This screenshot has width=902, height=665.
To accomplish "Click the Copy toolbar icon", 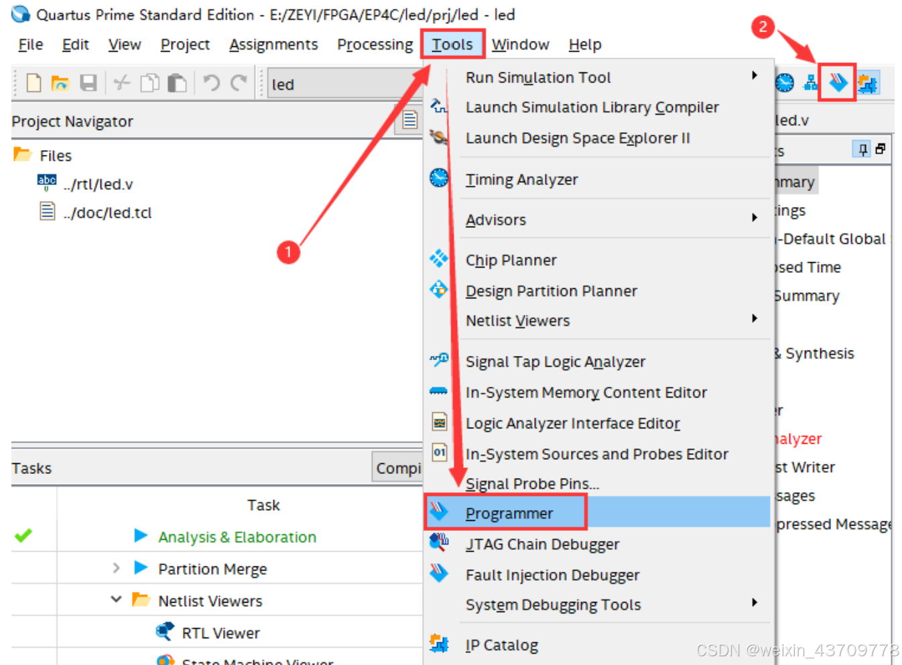I will click(x=149, y=83).
